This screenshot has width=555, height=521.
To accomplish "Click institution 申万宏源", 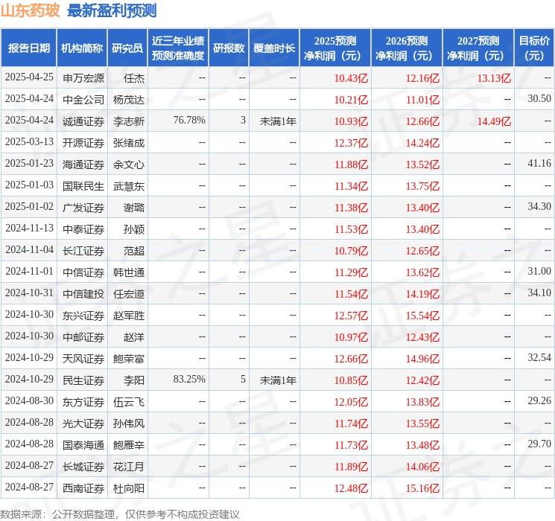I will (x=83, y=78).
